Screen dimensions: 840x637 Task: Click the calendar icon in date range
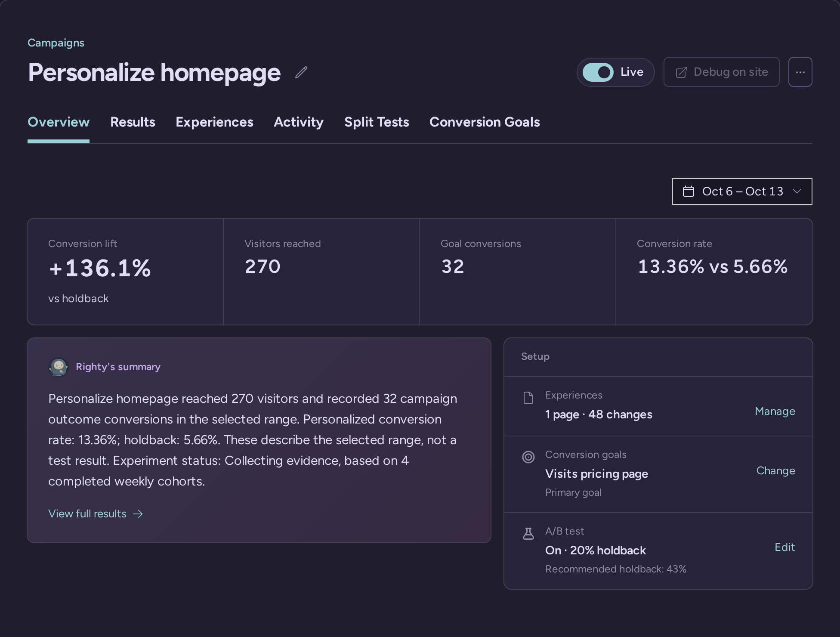(689, 191)
